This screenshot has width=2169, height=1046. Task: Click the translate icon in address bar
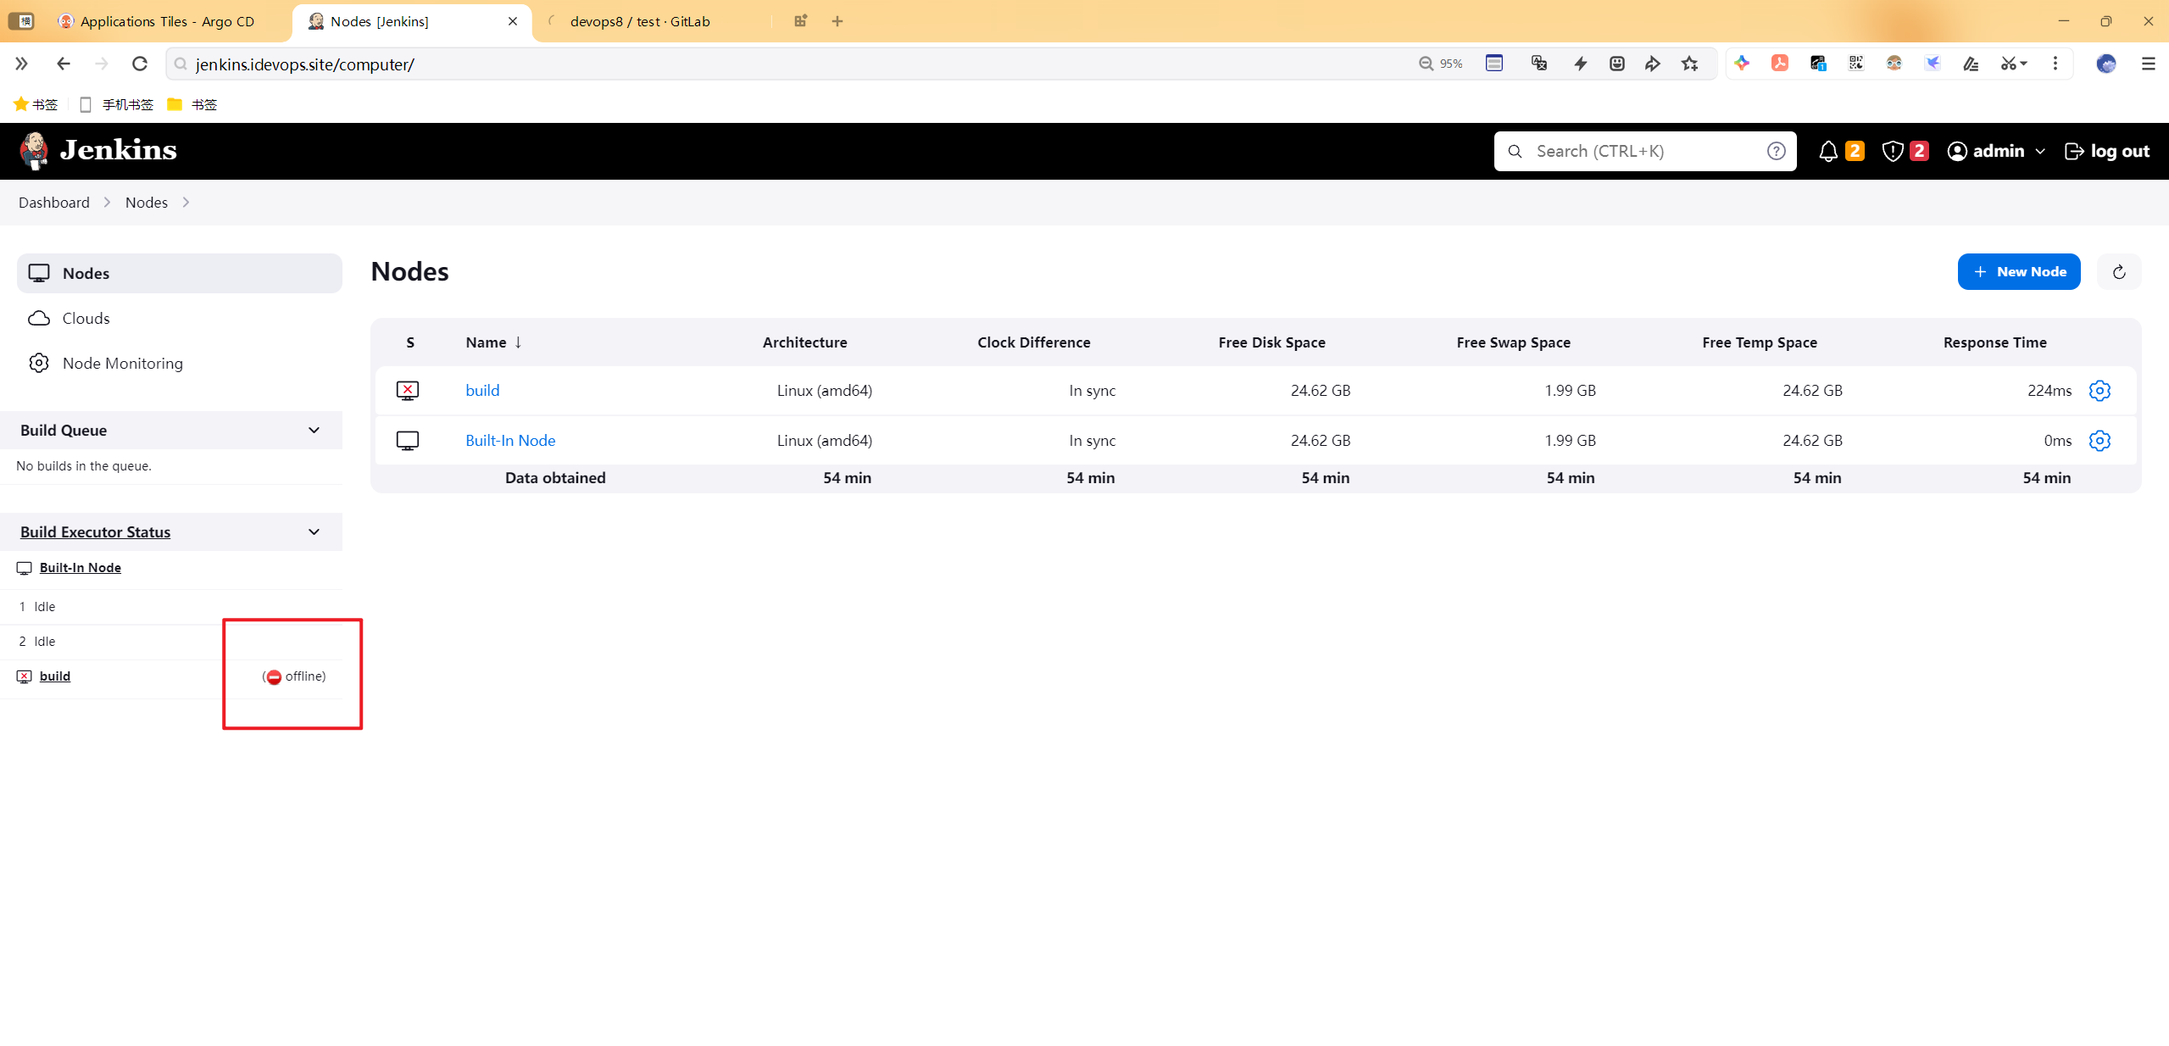point(1539,64)
